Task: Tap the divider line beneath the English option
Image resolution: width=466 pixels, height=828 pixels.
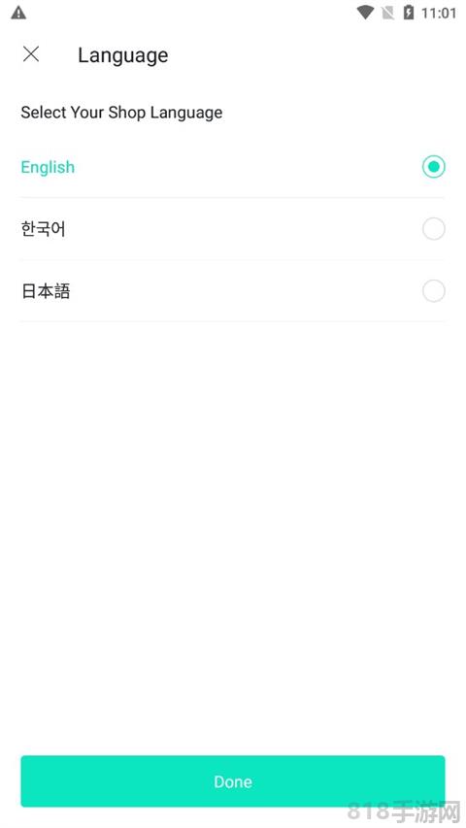Action: point(233,197)
